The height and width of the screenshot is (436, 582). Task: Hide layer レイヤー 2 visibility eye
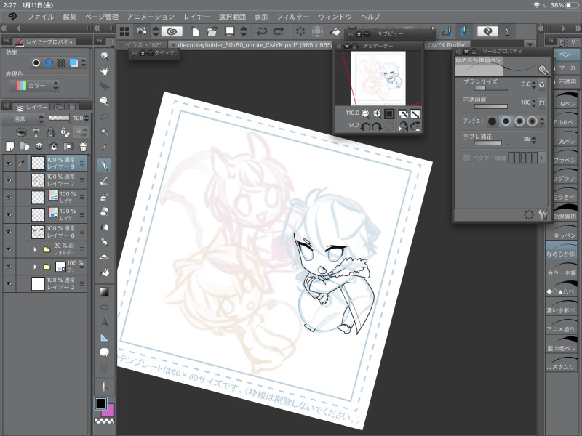tap(9, 283)
